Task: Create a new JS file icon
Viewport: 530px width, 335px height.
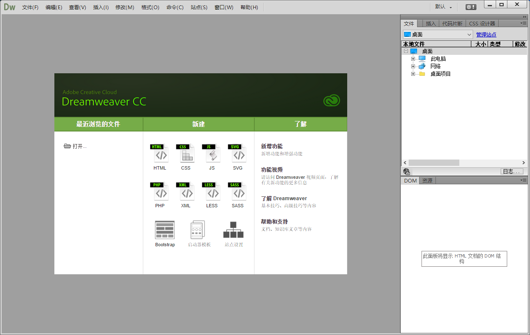Action: (x=212, y=153)
